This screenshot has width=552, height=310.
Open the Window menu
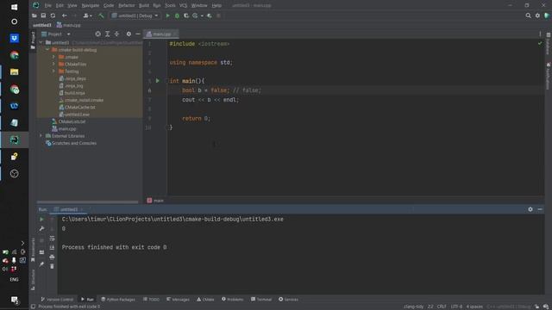[199, 5]
